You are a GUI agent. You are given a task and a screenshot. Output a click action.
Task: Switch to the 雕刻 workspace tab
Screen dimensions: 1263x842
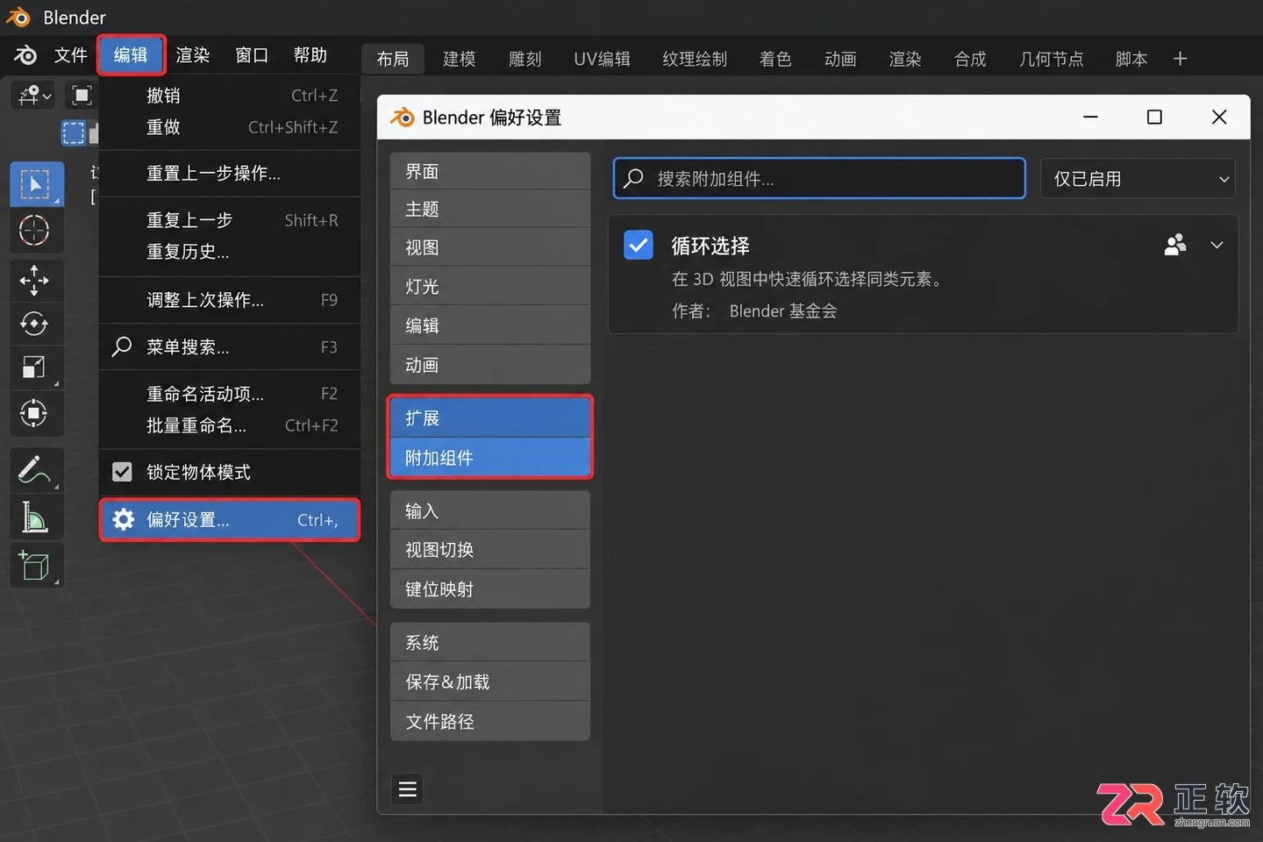(525, 59)
